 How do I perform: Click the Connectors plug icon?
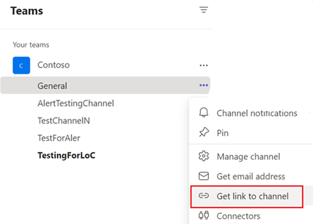coord(204,215)
